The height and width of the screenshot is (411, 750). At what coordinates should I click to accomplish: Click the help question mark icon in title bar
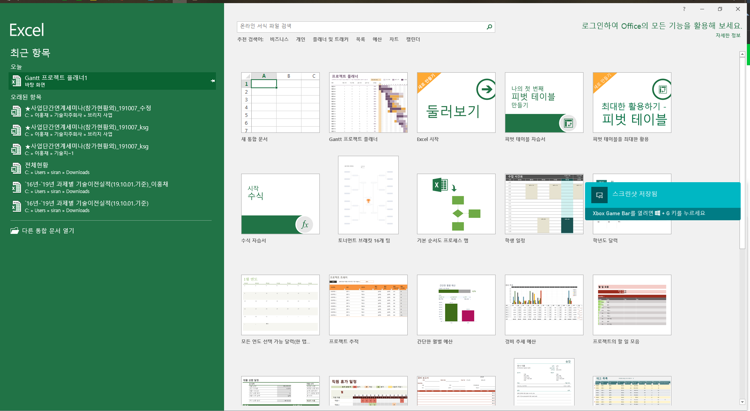(x=684, y=9)
